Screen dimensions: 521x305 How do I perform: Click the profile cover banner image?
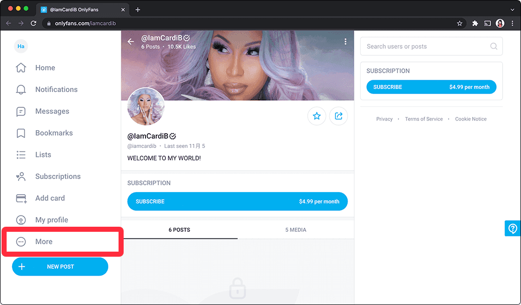pyautogui.click(x=238, y=66)
